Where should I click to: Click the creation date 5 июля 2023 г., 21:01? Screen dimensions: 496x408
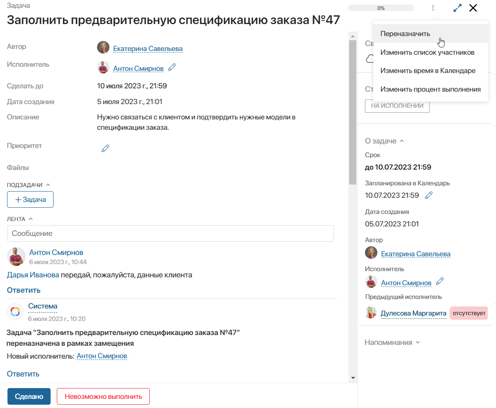pyautogui.click(x=130, y=102)
